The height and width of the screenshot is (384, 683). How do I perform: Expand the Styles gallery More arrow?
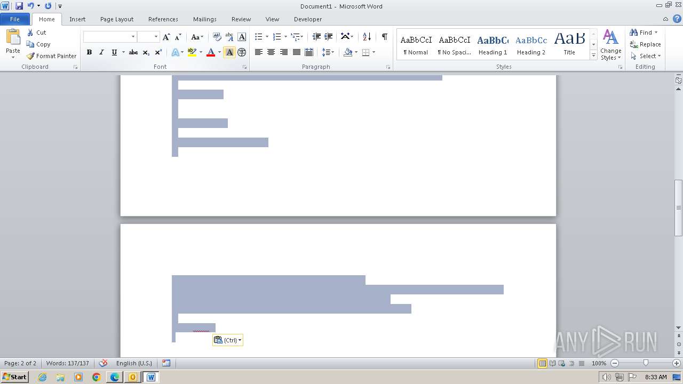tap(593, 55)
